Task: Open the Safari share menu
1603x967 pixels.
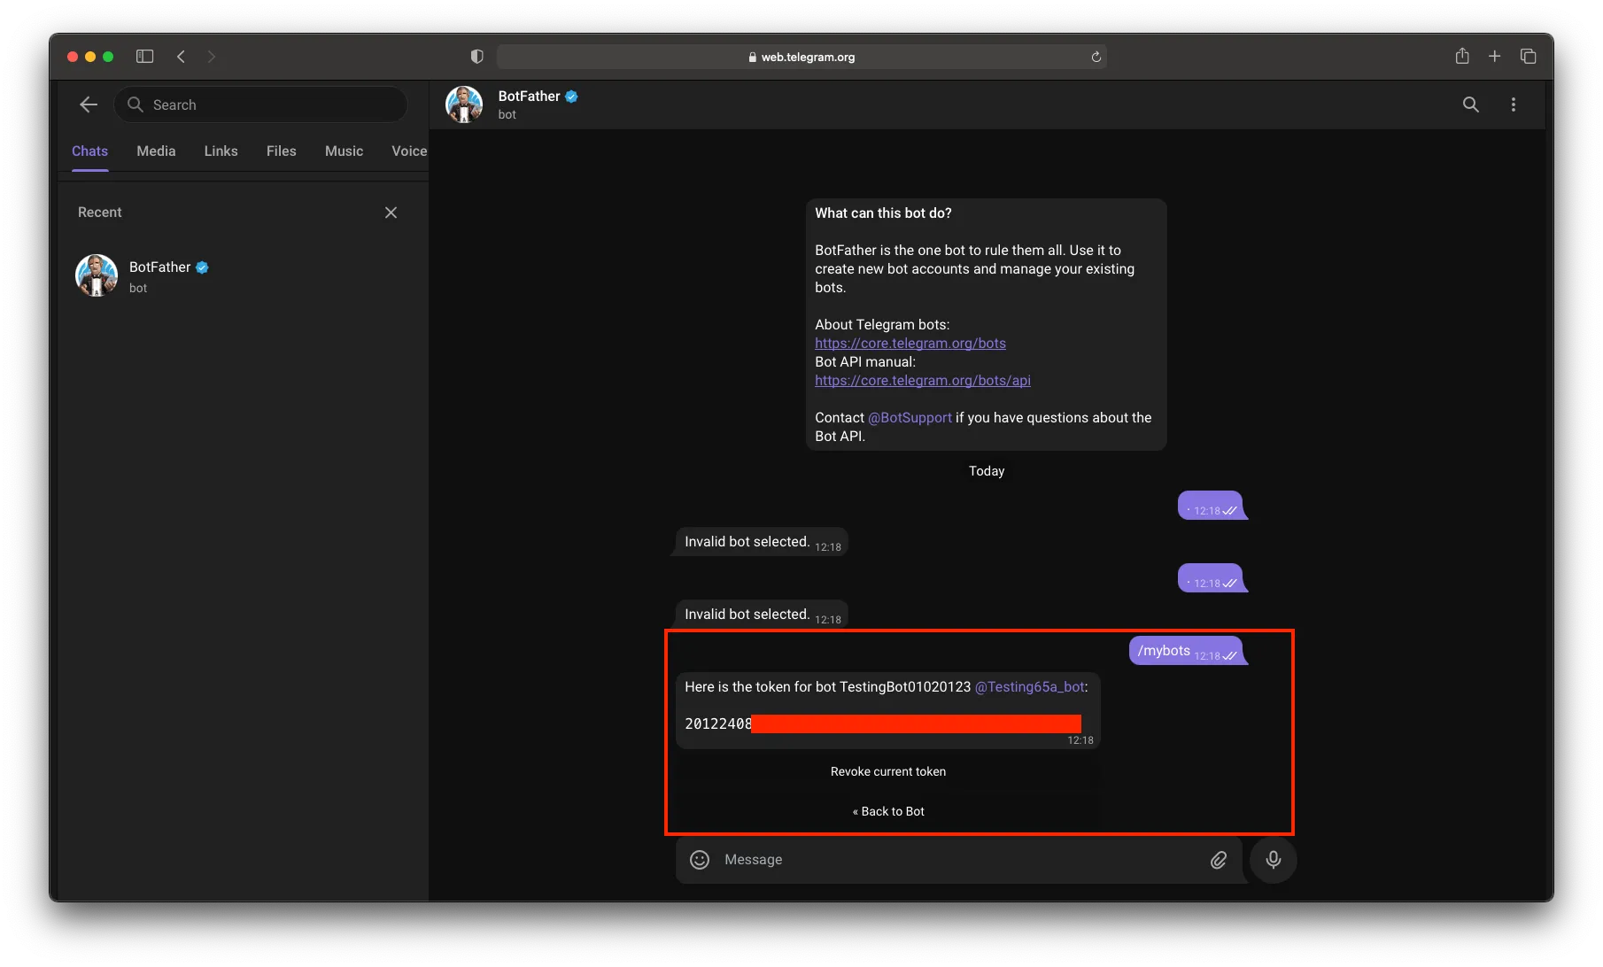Action: 1462,56
